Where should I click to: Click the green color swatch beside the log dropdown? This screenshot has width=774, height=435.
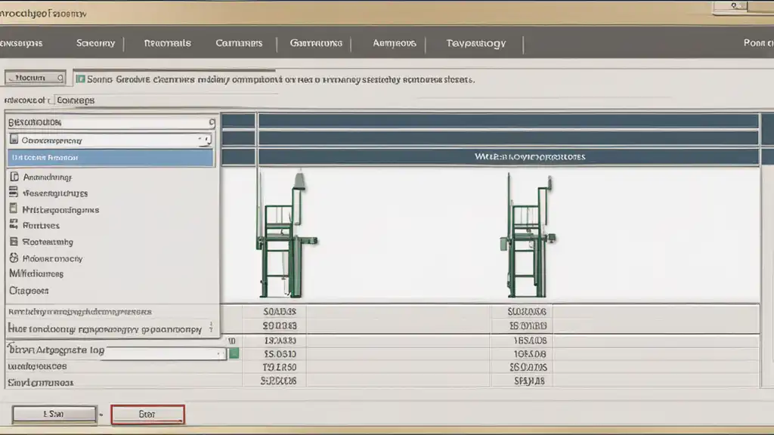(234, 353)
